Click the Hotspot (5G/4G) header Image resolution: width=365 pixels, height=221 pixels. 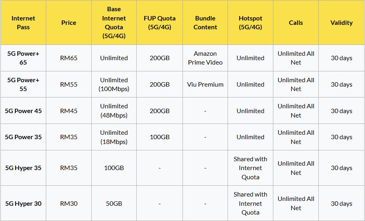[250, 23]
